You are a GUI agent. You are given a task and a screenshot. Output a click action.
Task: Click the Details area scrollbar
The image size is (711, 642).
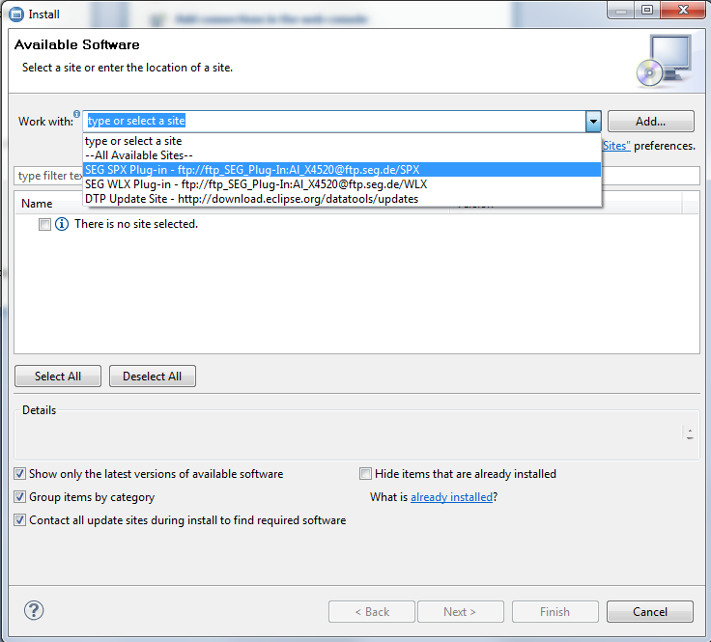pos(690,433)
